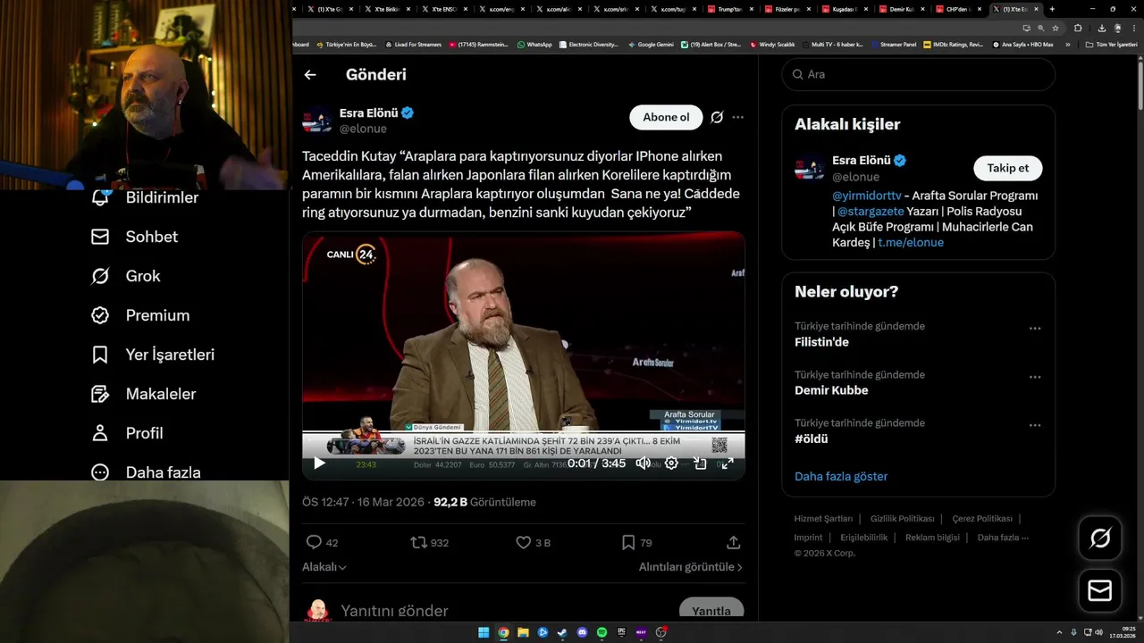Click the Abone ol button
Image resolution: width=1144 pixels, height=643 pixels.
666,117
